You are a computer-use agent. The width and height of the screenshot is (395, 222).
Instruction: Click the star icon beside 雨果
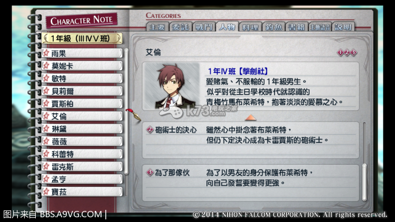point(46,53)
